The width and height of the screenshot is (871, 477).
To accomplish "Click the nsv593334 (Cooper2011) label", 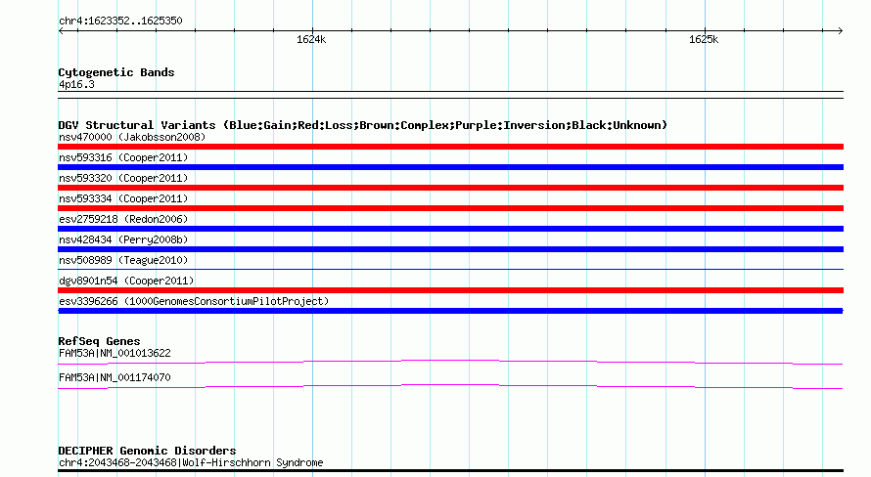I will [x=123, y=198].
